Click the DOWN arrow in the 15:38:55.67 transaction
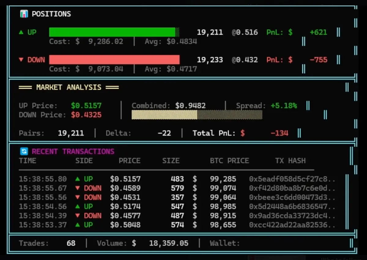367x260 pixels. [x=78, y=188]
